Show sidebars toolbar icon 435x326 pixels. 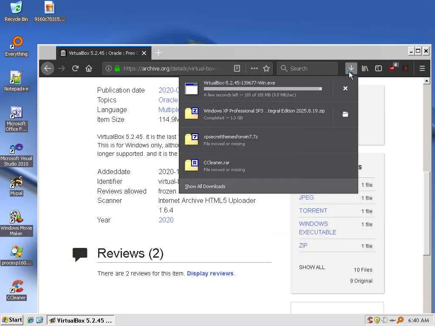[379, 68]
